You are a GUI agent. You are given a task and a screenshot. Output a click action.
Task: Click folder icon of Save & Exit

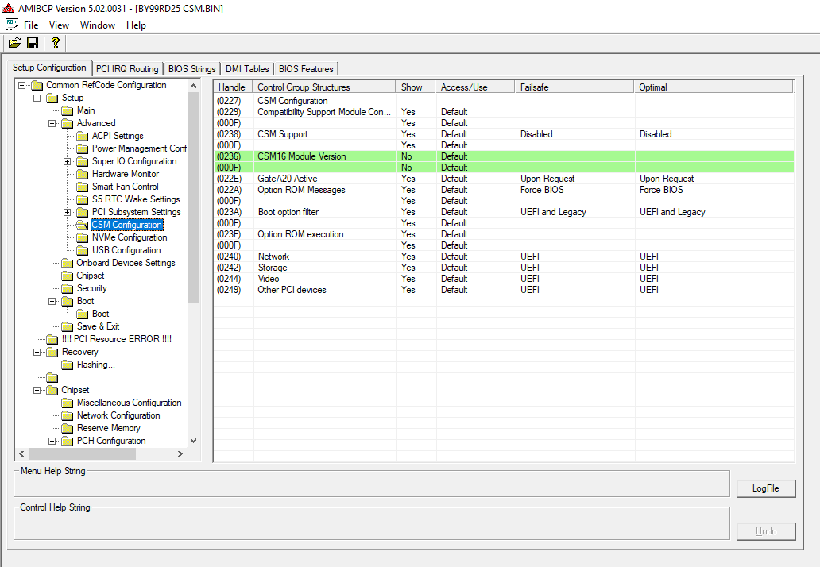(67, 326)
